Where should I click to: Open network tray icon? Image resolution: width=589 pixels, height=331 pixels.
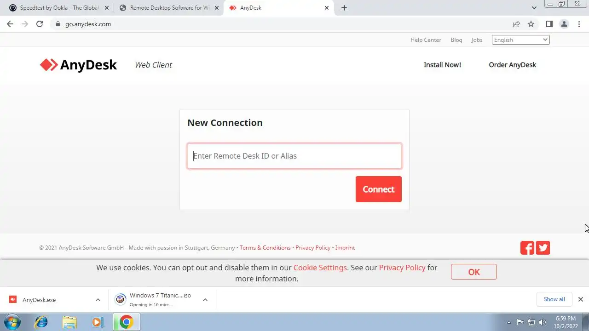click(x=531, y=322)
